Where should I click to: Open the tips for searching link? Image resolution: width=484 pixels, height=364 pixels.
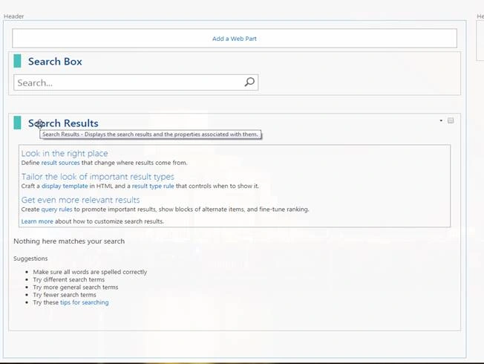pyautogui.click(x=85, y=302)
